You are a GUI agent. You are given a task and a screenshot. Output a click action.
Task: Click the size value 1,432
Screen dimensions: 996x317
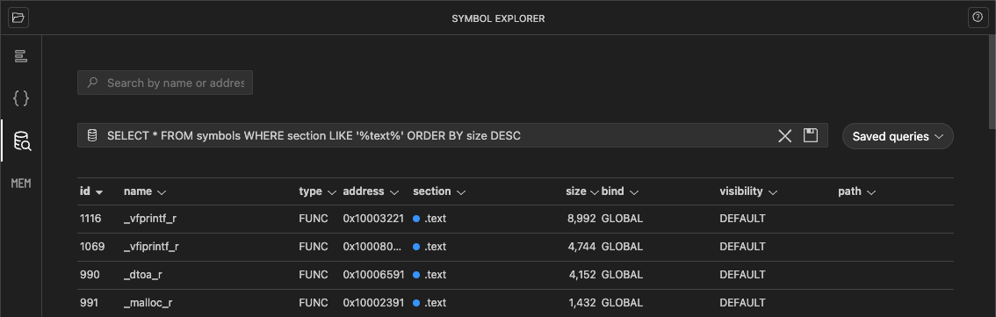[x=582, y=302]
